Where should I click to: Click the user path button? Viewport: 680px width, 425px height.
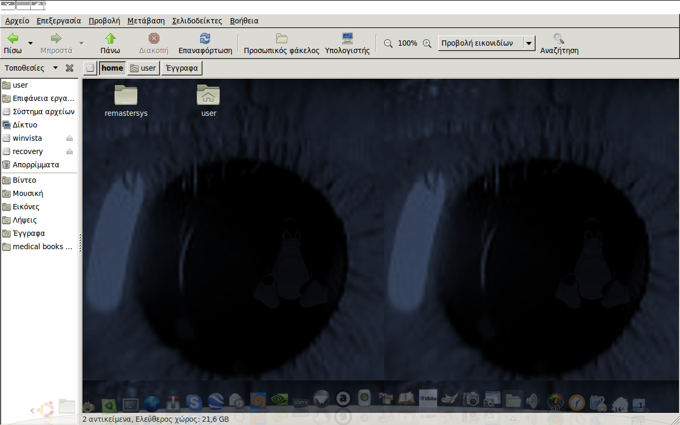[143, 68]
